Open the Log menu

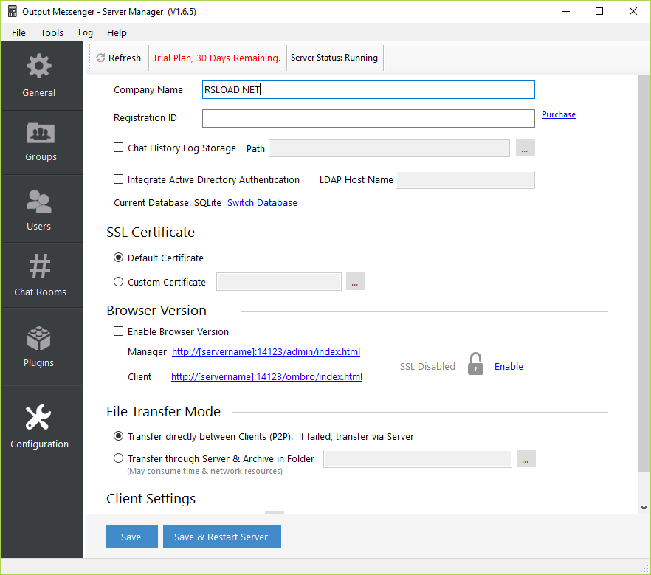tap(85, 32)
